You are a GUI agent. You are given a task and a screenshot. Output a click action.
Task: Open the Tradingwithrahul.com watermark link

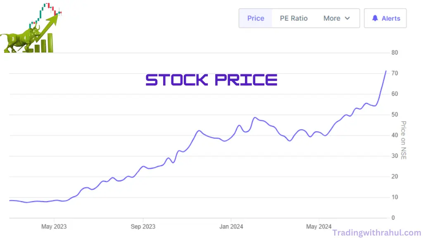(x=376, y=233)
